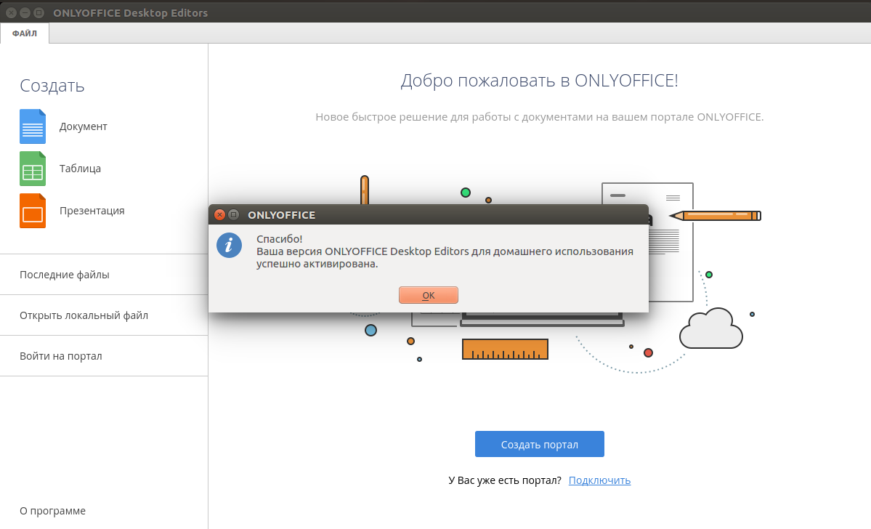Open the ФАЙЛ tab

pyautogui.click(x=24, y=33)
